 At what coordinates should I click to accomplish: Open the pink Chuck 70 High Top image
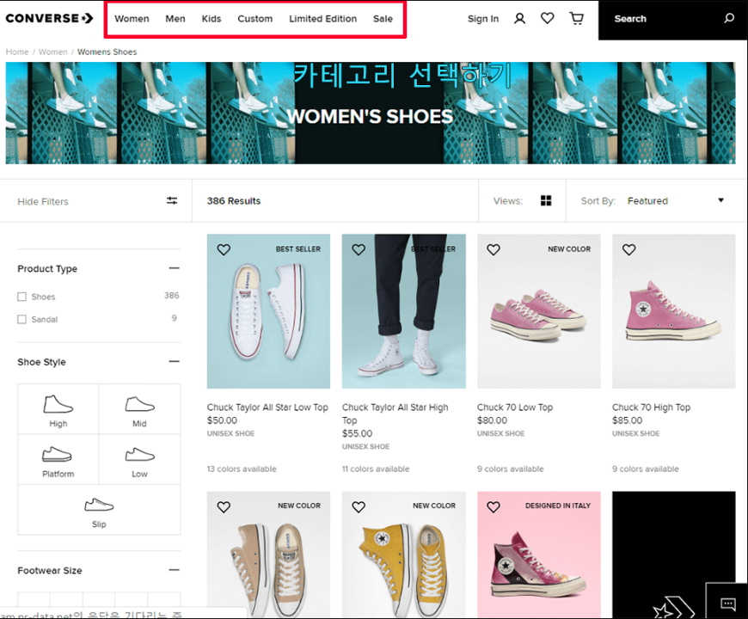pos(673,311)
